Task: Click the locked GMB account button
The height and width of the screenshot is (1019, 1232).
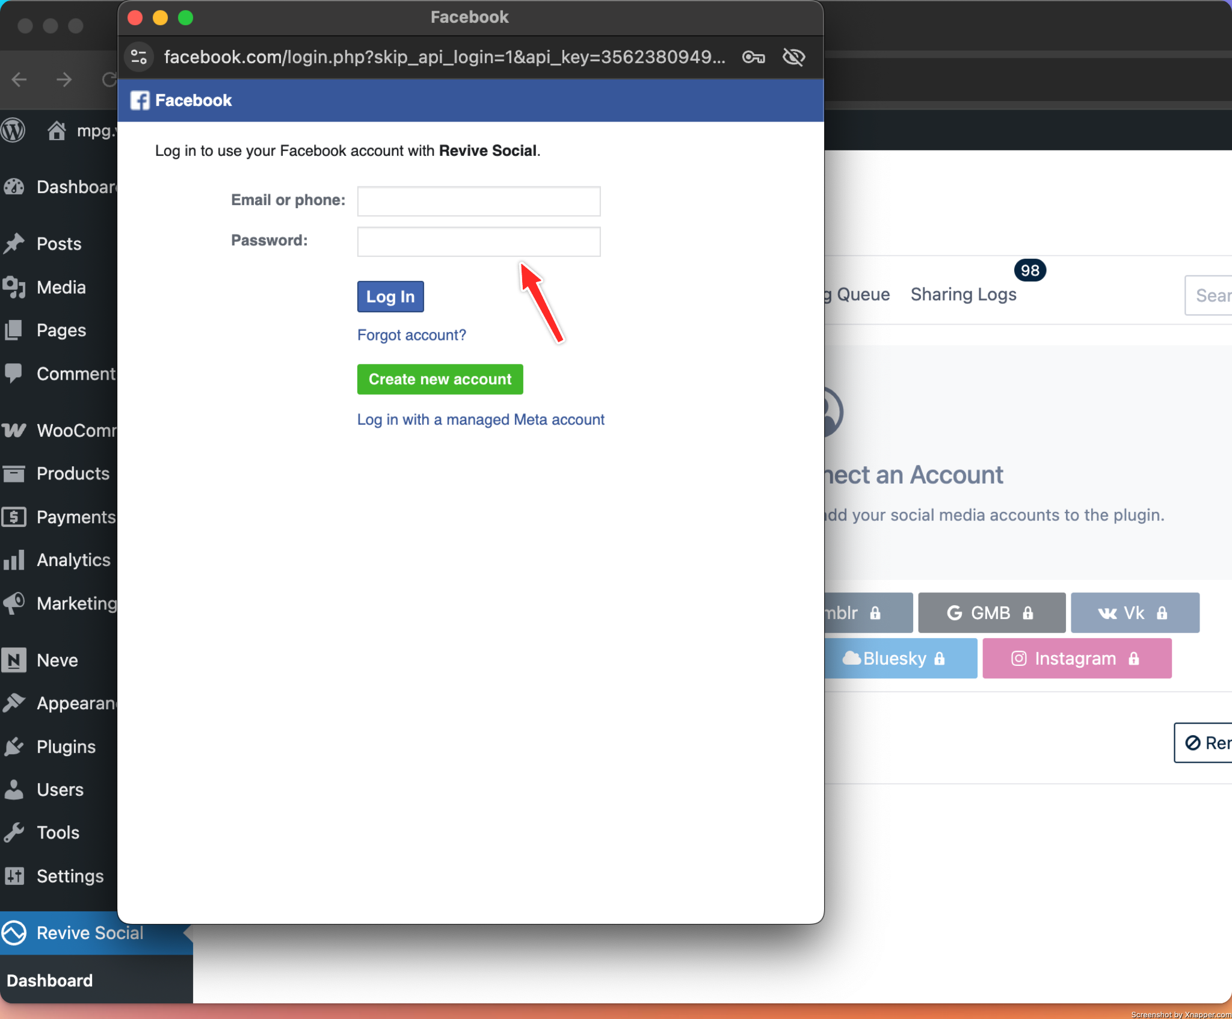Action: click(x=991, y=613)
